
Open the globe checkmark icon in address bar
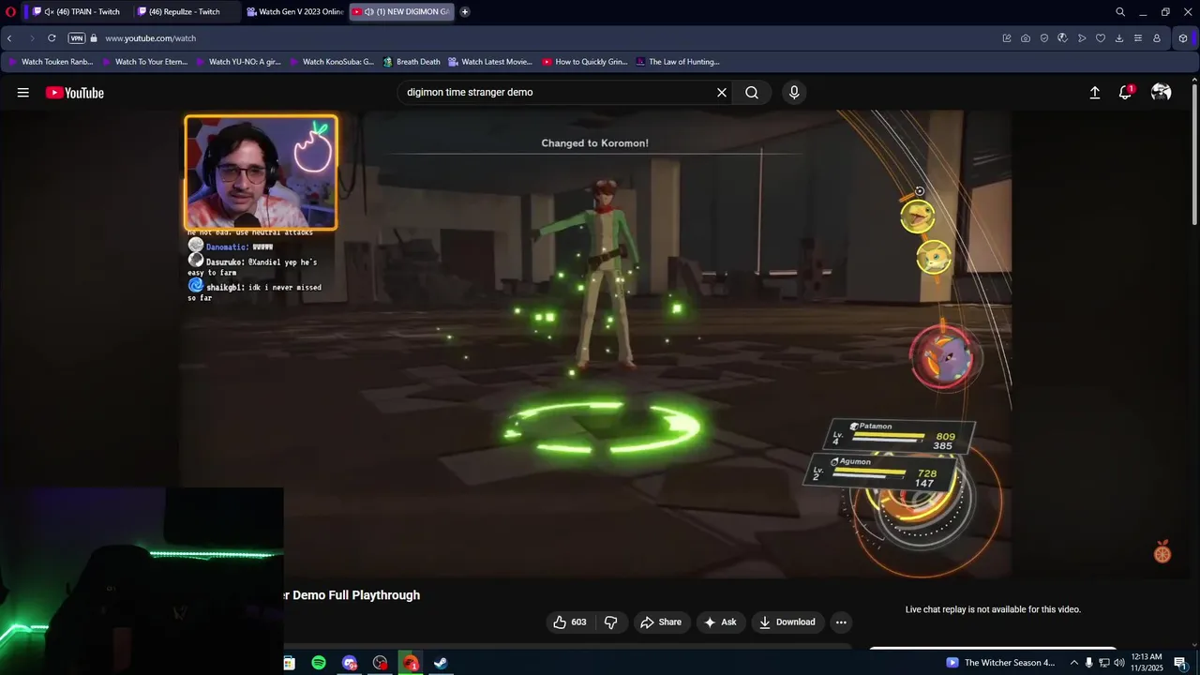click(1062, 38)
